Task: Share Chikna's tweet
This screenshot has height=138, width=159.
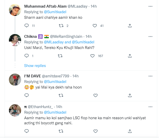Action: (130, 56)
